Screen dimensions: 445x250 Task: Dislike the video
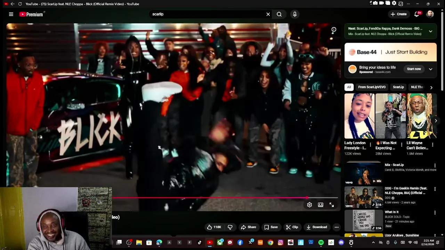(x=230, y=227)
